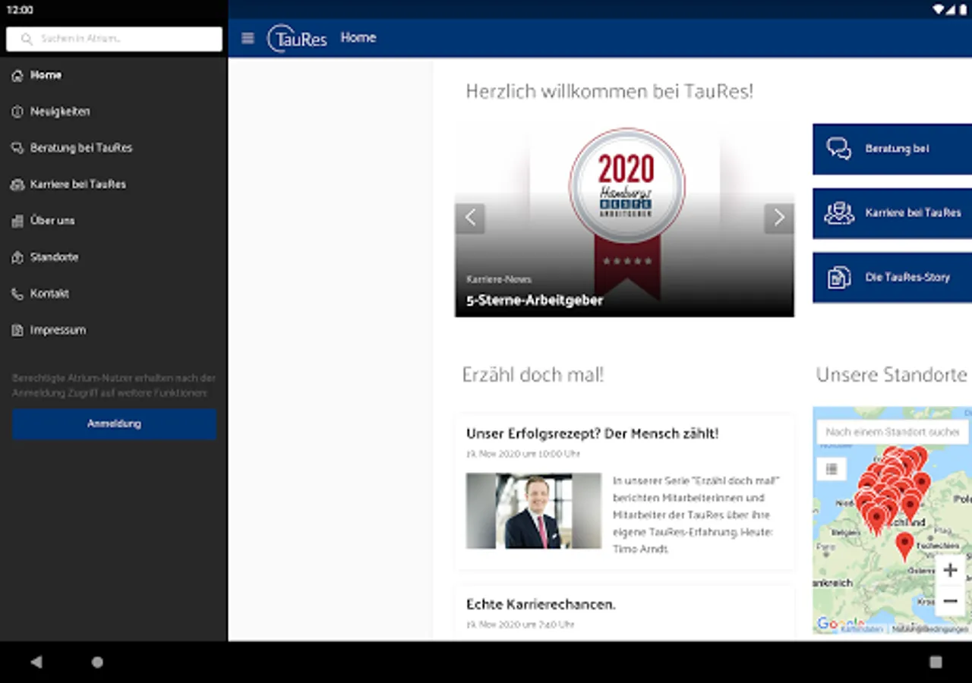Click the chat bubbles icon on Beratung tile
This screenshot has width=972, height=683.
pos(839,149)
